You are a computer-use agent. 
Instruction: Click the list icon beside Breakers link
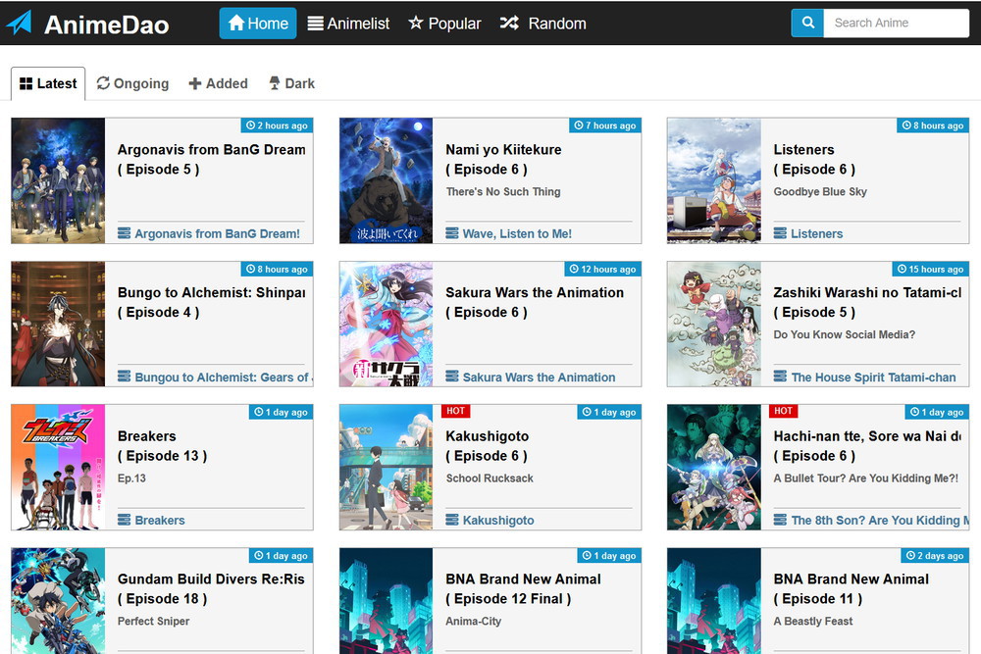(x=124, y=520)
